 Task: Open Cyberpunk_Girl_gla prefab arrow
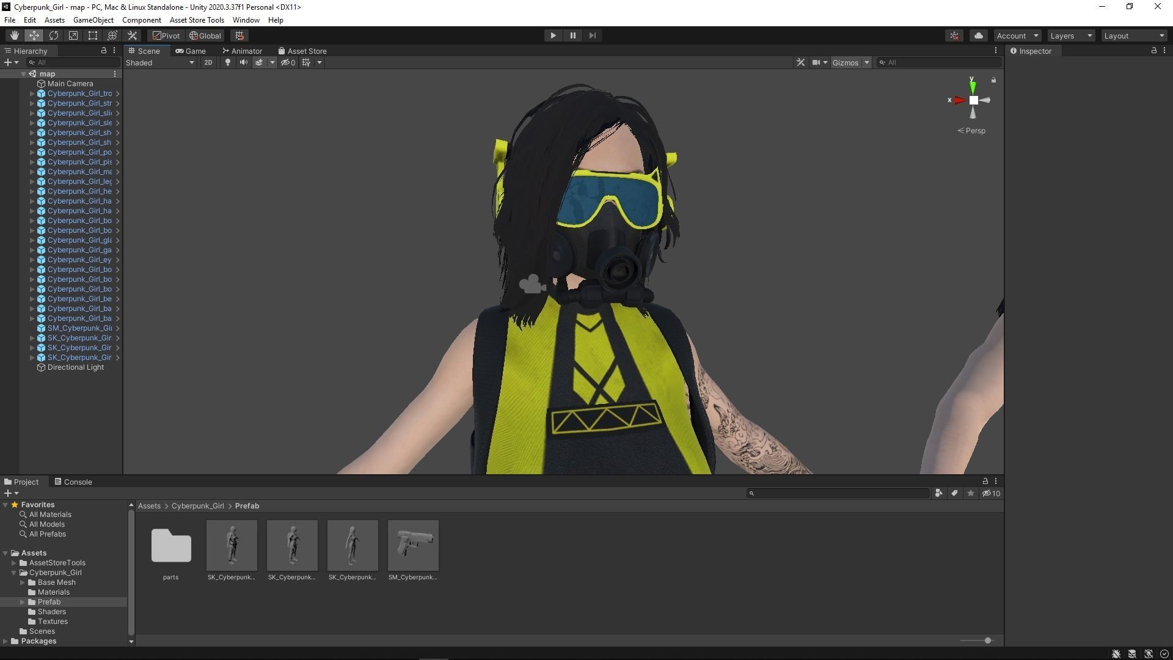pyautogui.click(x=117, y=240)
